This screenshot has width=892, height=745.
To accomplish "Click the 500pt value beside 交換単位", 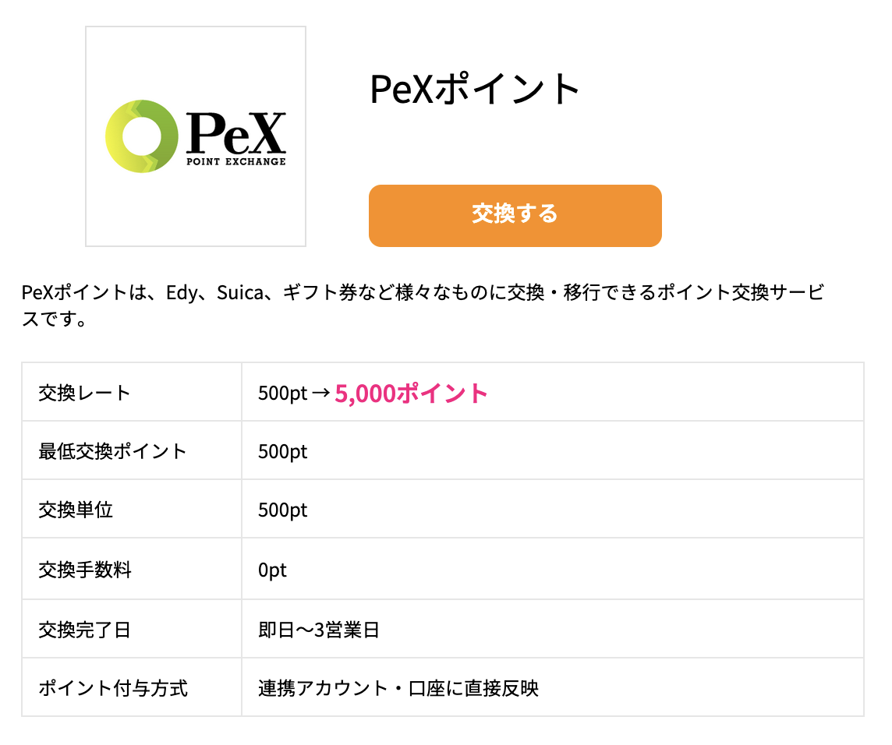I will pyautogui.click(x=282, y=510).
